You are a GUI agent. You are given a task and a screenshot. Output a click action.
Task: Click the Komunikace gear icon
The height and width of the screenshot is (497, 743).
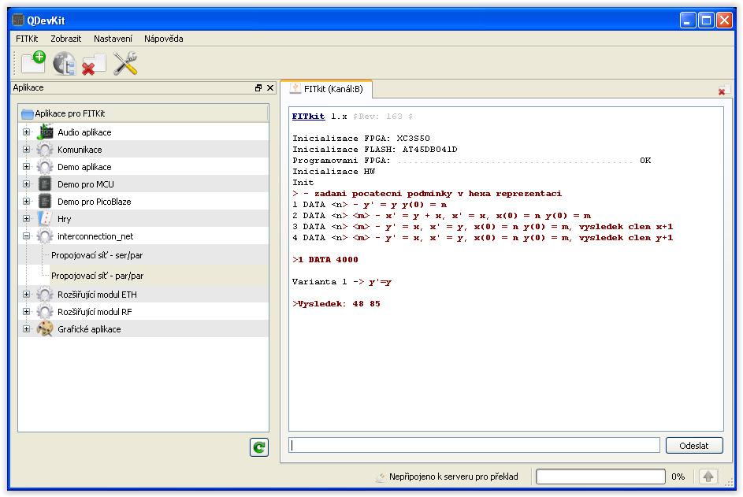45,149
